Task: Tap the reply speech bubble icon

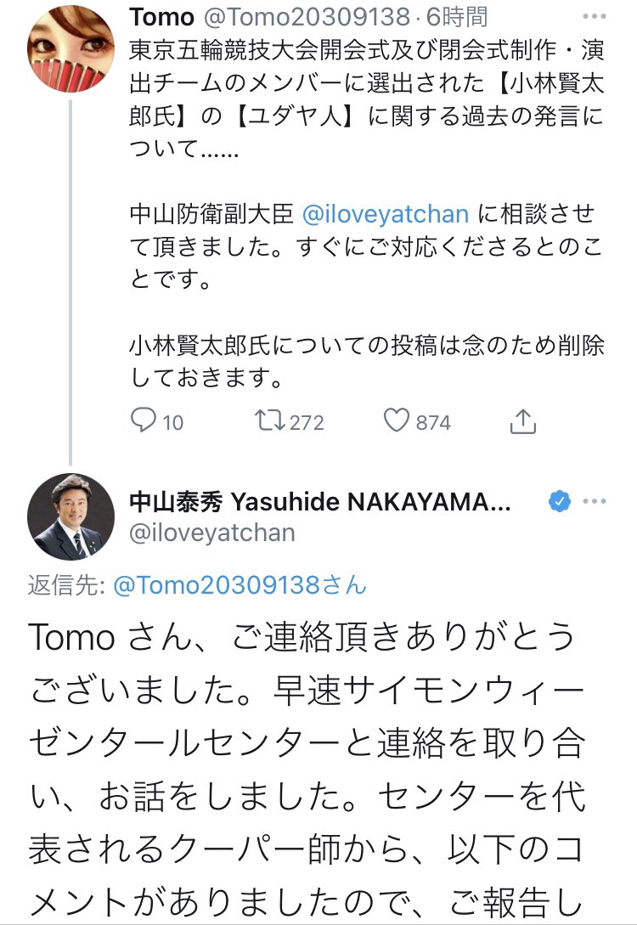Action: point(143,420)
